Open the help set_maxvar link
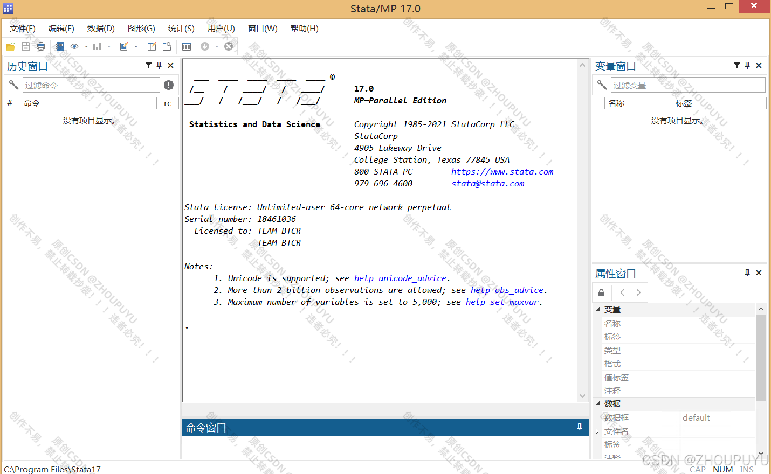The image size is (771, 474). click(502, 302)
